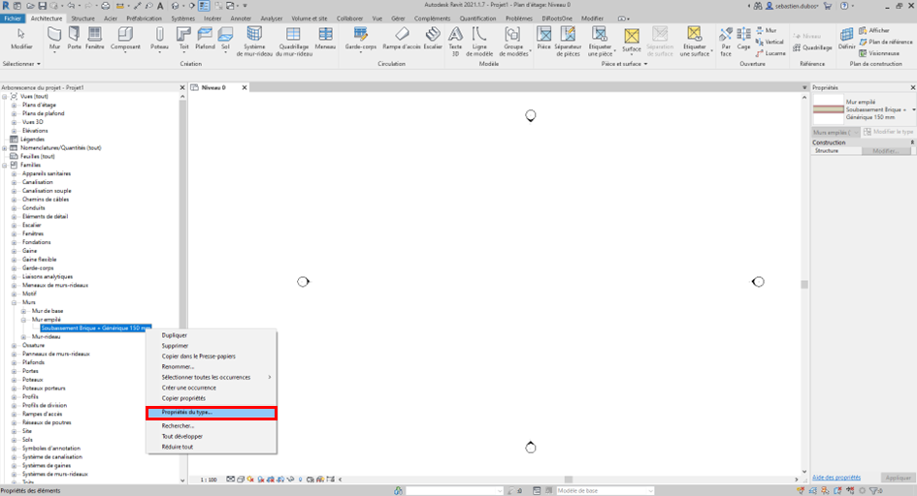917x496 pixels.
Task: Select the Poteau column tool
Action: (x=160, y=38)
